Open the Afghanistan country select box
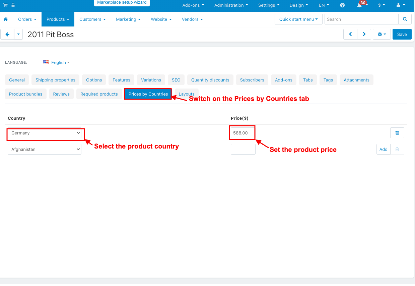 (x=45, y=150)
